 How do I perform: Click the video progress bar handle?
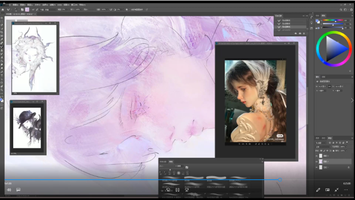(x=280, y=179)
